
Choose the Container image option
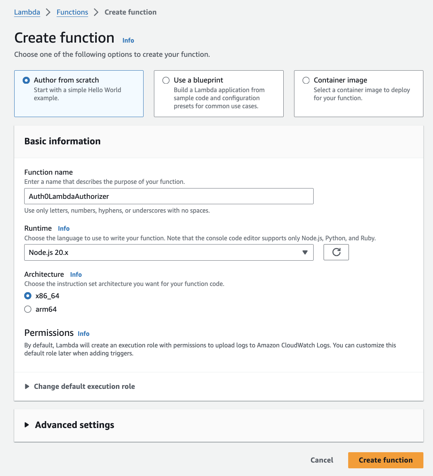(306, 80)
